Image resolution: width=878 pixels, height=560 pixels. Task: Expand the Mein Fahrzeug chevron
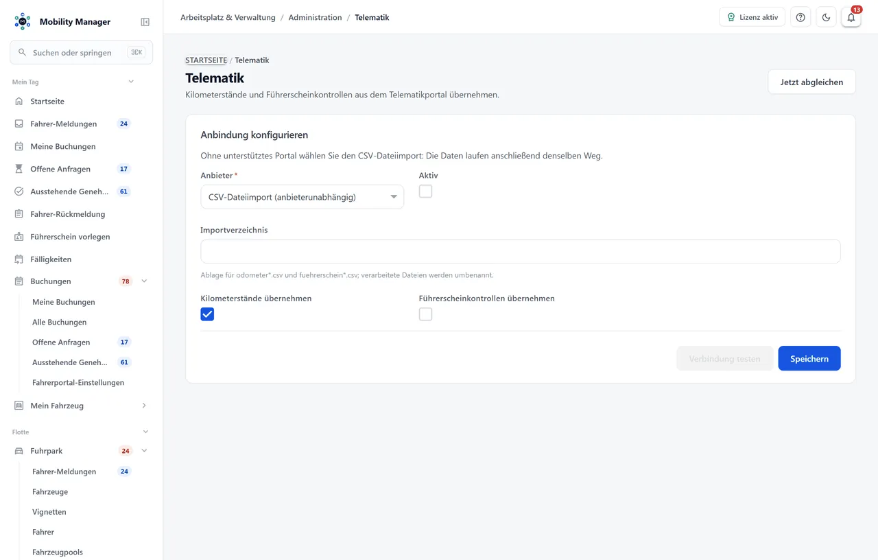pos(144,406)
